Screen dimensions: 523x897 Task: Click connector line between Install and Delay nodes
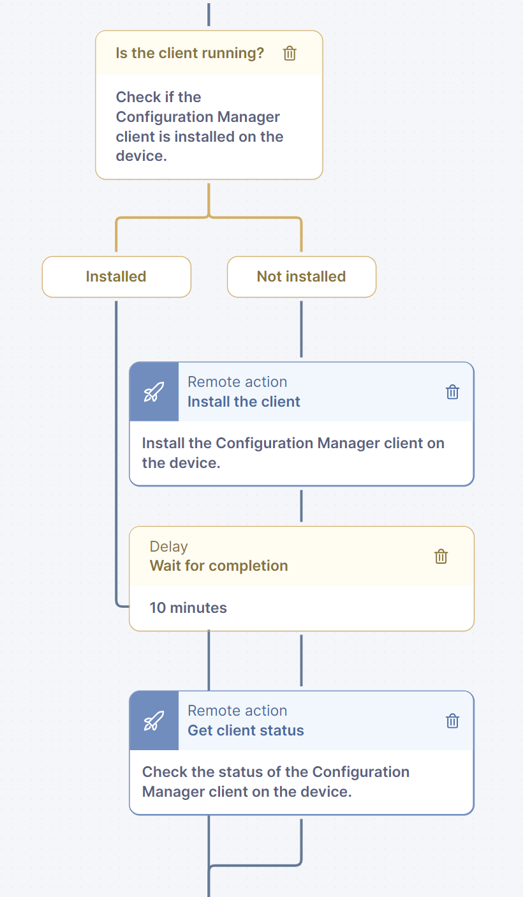click(x=301, y=506)
